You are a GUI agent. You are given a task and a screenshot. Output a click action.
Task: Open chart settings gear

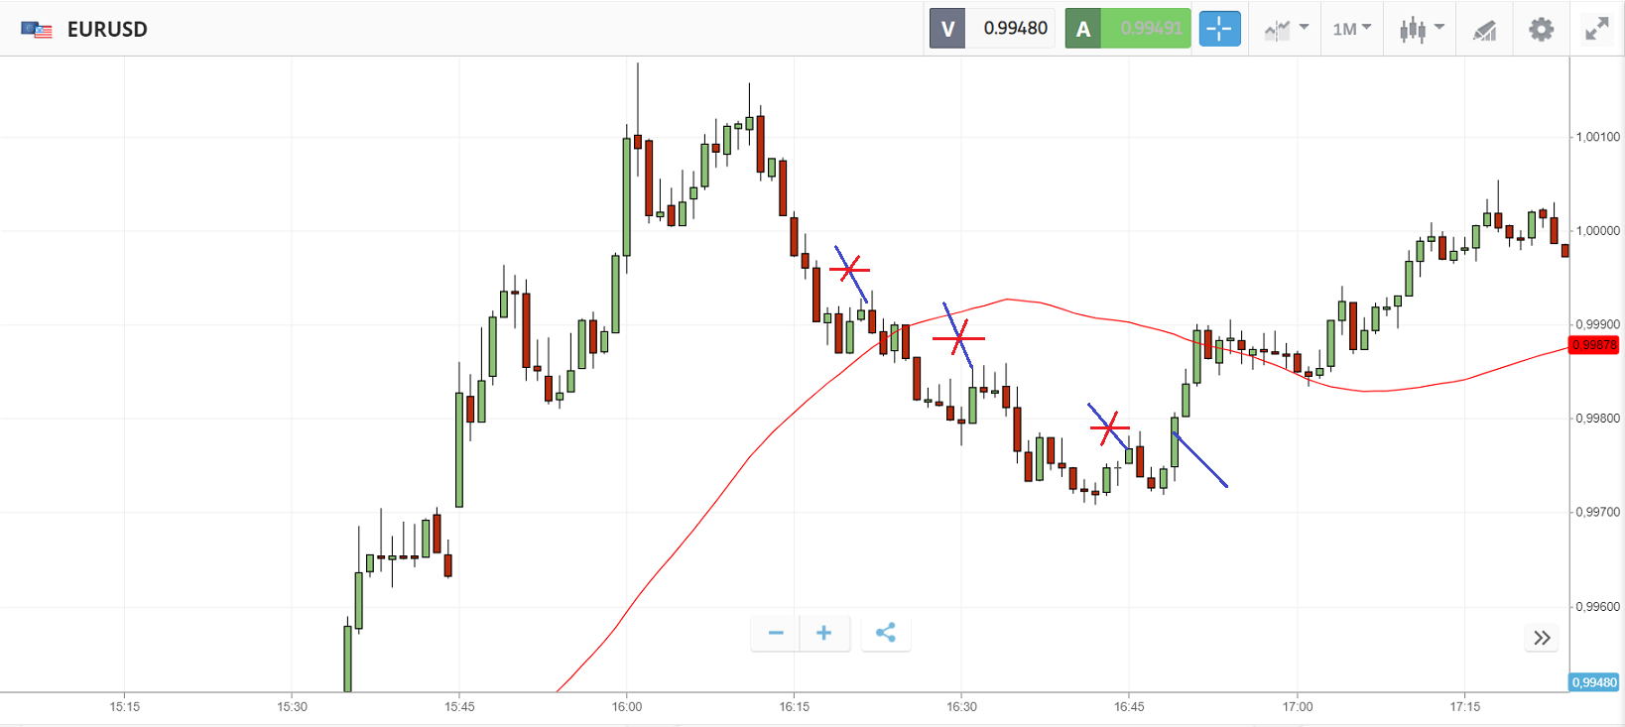(x=1541, y=29)
